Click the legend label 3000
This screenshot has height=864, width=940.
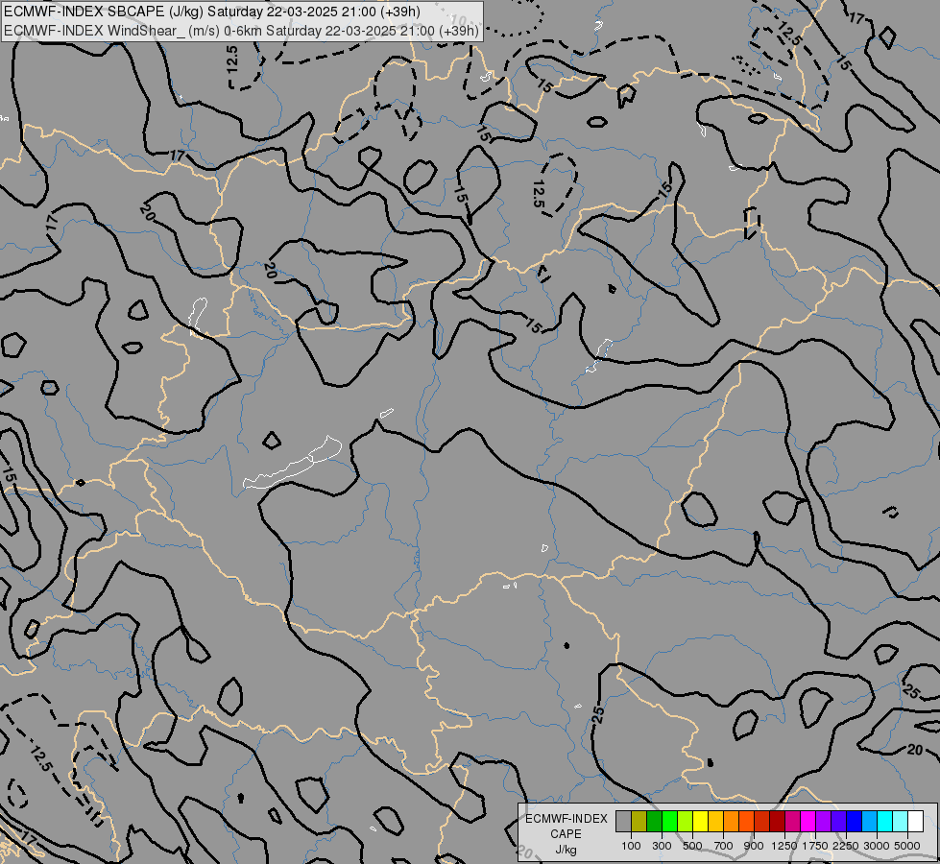(877, 846)
